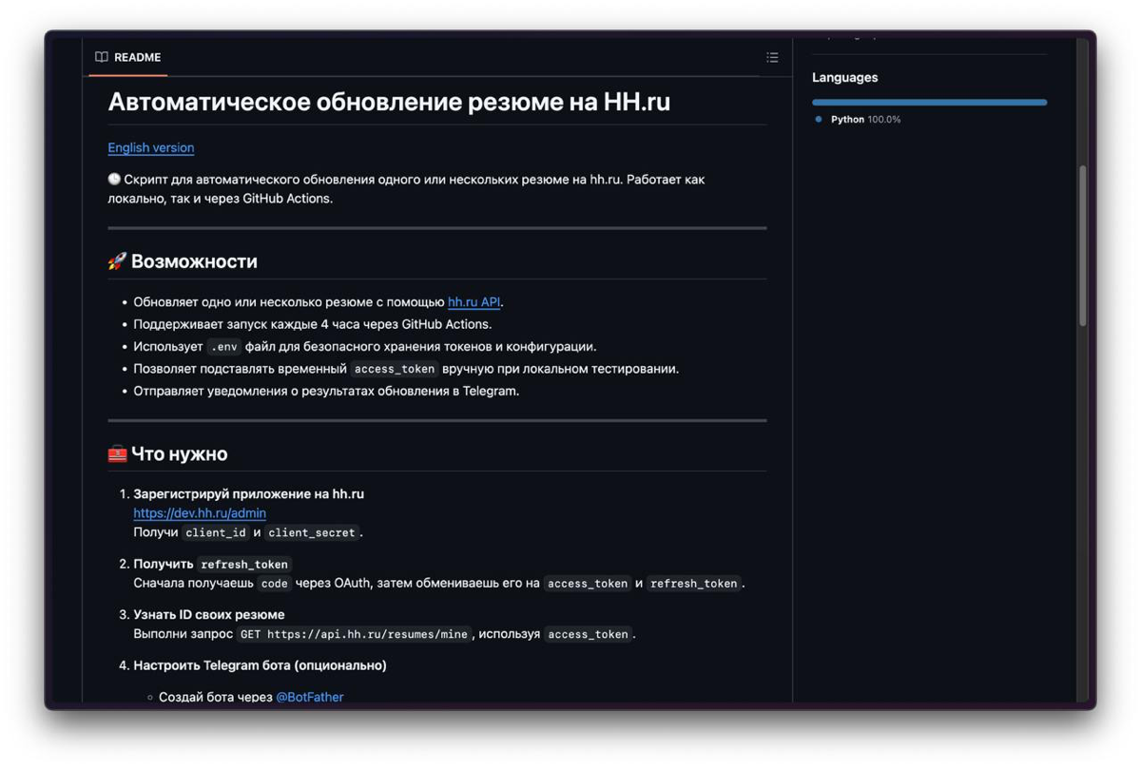Click the bullet 'Отправляет уведомления о результатах'
The height and width of the screenshot is (769, 1141).
coord(326,391)
